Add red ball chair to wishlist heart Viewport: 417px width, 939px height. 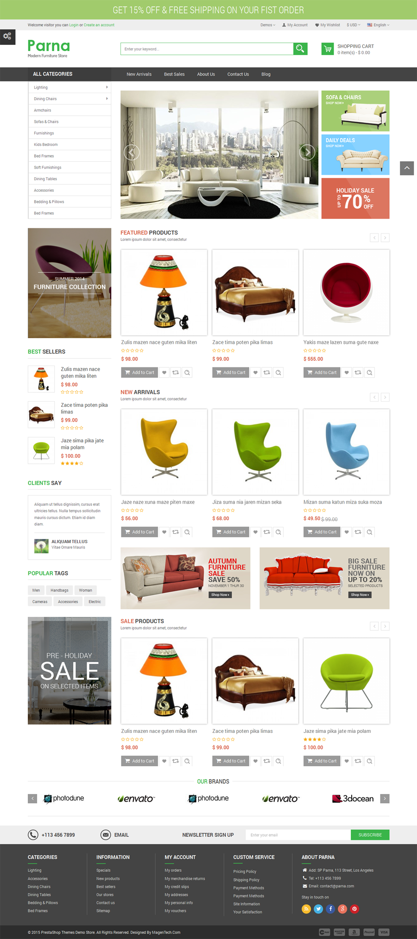pos(347,372)
